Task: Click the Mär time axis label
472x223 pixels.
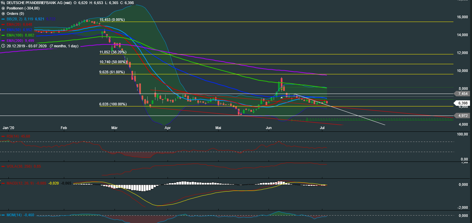Action: (115, 128)
